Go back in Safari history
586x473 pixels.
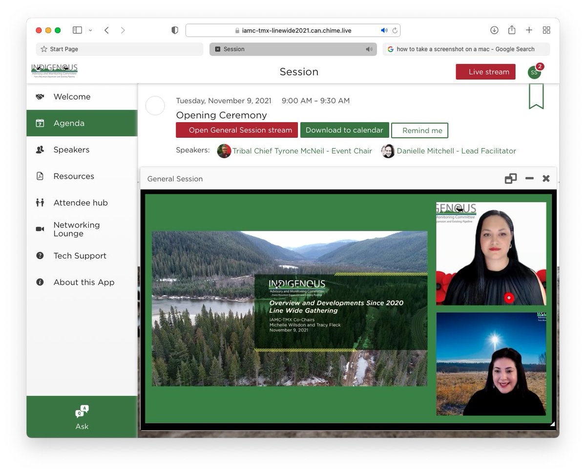pos(106,30)
